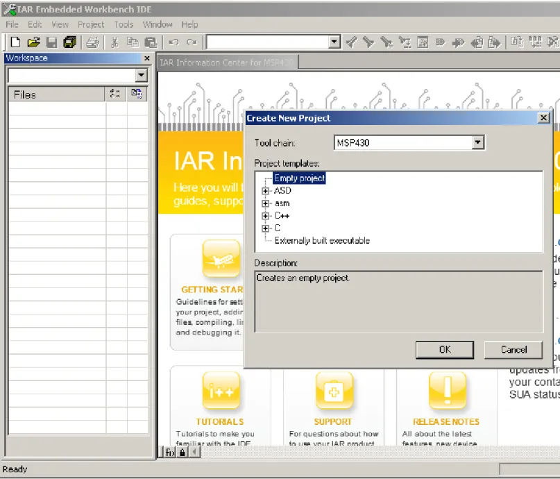Click the Make build toolbar icon
Image resolution: width=560 pixels, height=479 pixels.
[x=535, y=42]
